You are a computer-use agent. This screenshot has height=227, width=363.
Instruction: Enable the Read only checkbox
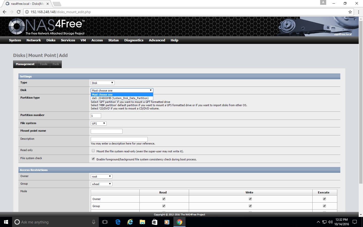pyautogui.click(x=93, y=151)
